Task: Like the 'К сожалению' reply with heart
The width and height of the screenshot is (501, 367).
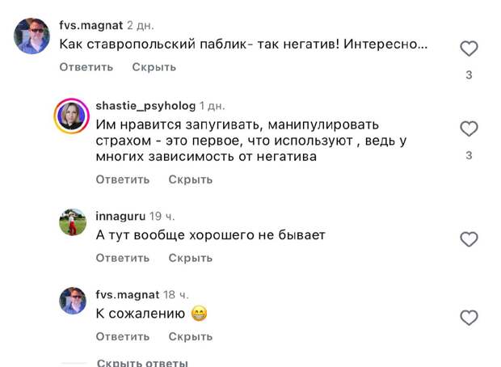Action: pyautogui.click(x=469, y=318)
